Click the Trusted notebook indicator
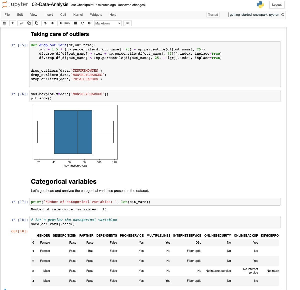Viewport: 300px width, 290px height. pyautogui.click(x=213, y=15)
